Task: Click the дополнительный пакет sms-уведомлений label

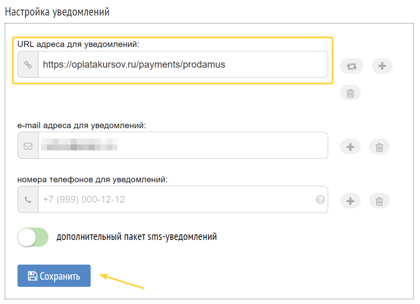Action: tap(137, 237)
